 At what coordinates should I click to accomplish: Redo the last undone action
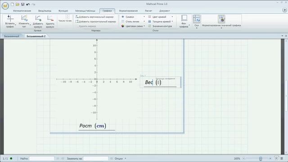(x=33, y=4)
